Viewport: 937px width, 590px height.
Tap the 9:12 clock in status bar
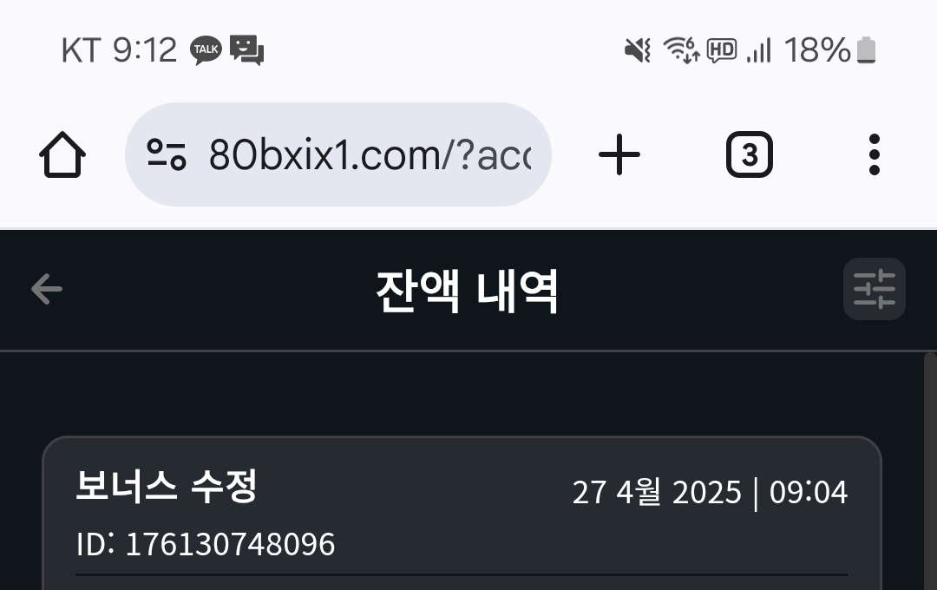(145, 49)
